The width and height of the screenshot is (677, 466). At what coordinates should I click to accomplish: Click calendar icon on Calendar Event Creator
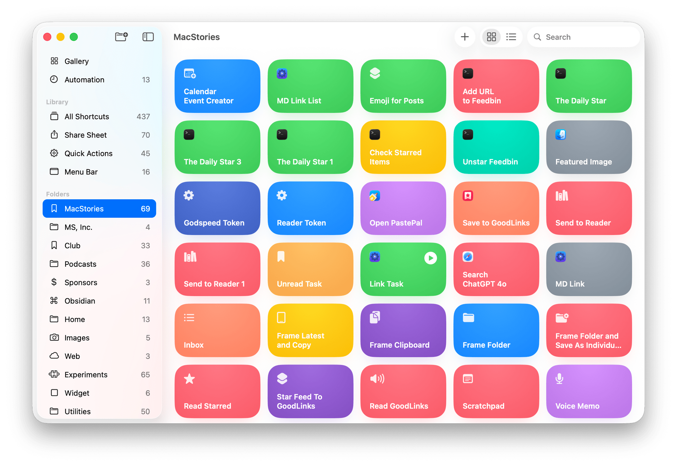coord(190,73)
